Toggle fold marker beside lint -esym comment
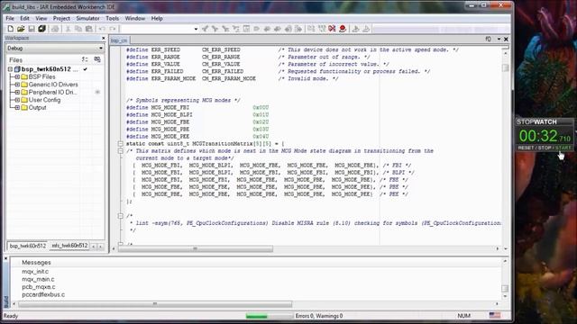This screenshot has width=577, height=324. [x=120, y=216]
